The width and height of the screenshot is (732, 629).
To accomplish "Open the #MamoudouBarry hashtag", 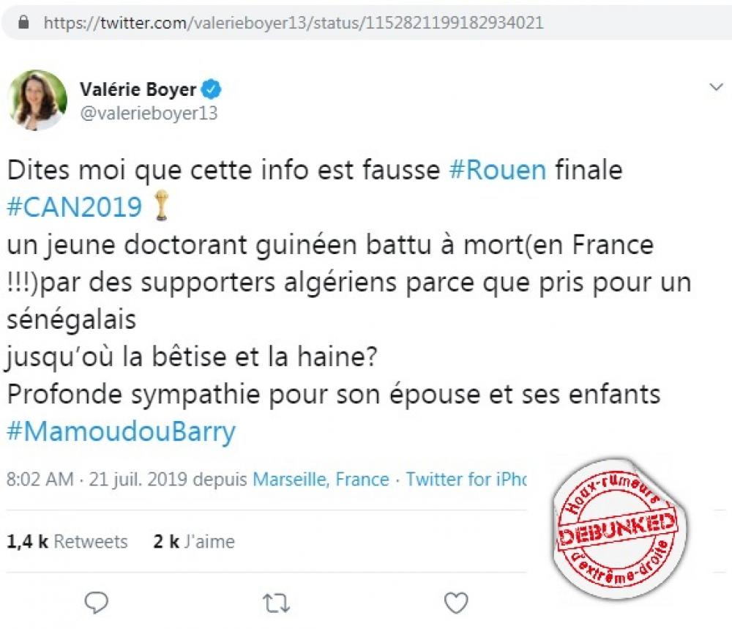I will click(121, 431).
